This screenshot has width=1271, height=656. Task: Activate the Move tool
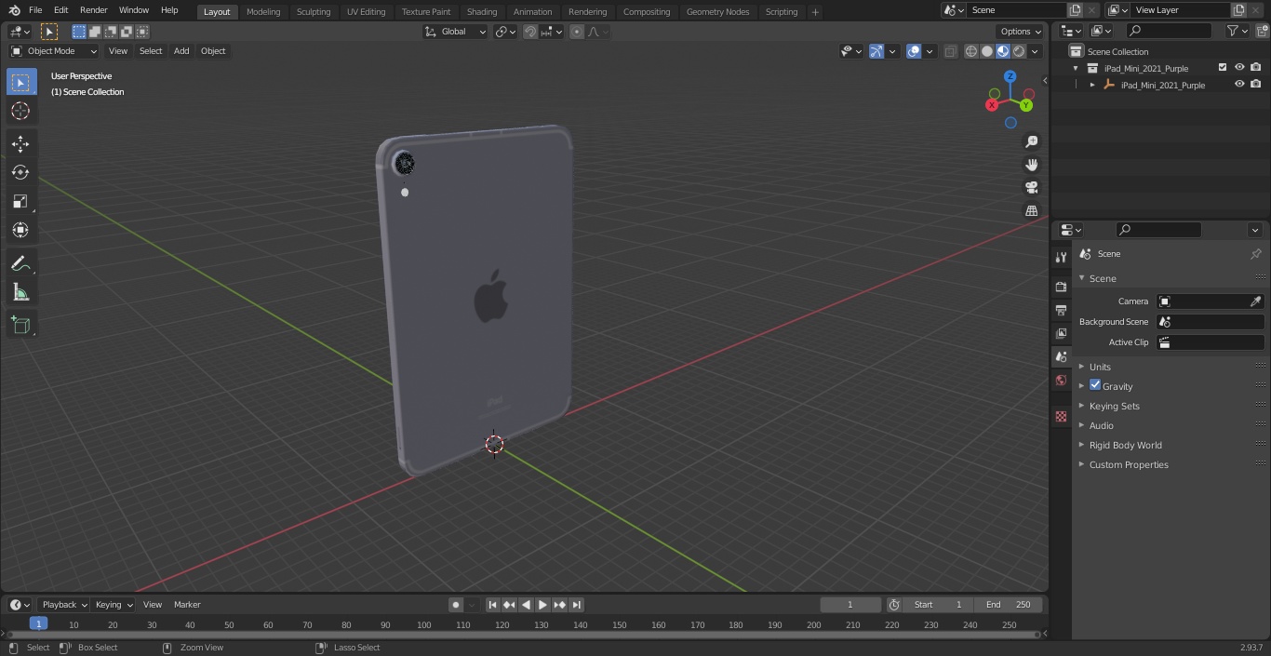(20, 143)
